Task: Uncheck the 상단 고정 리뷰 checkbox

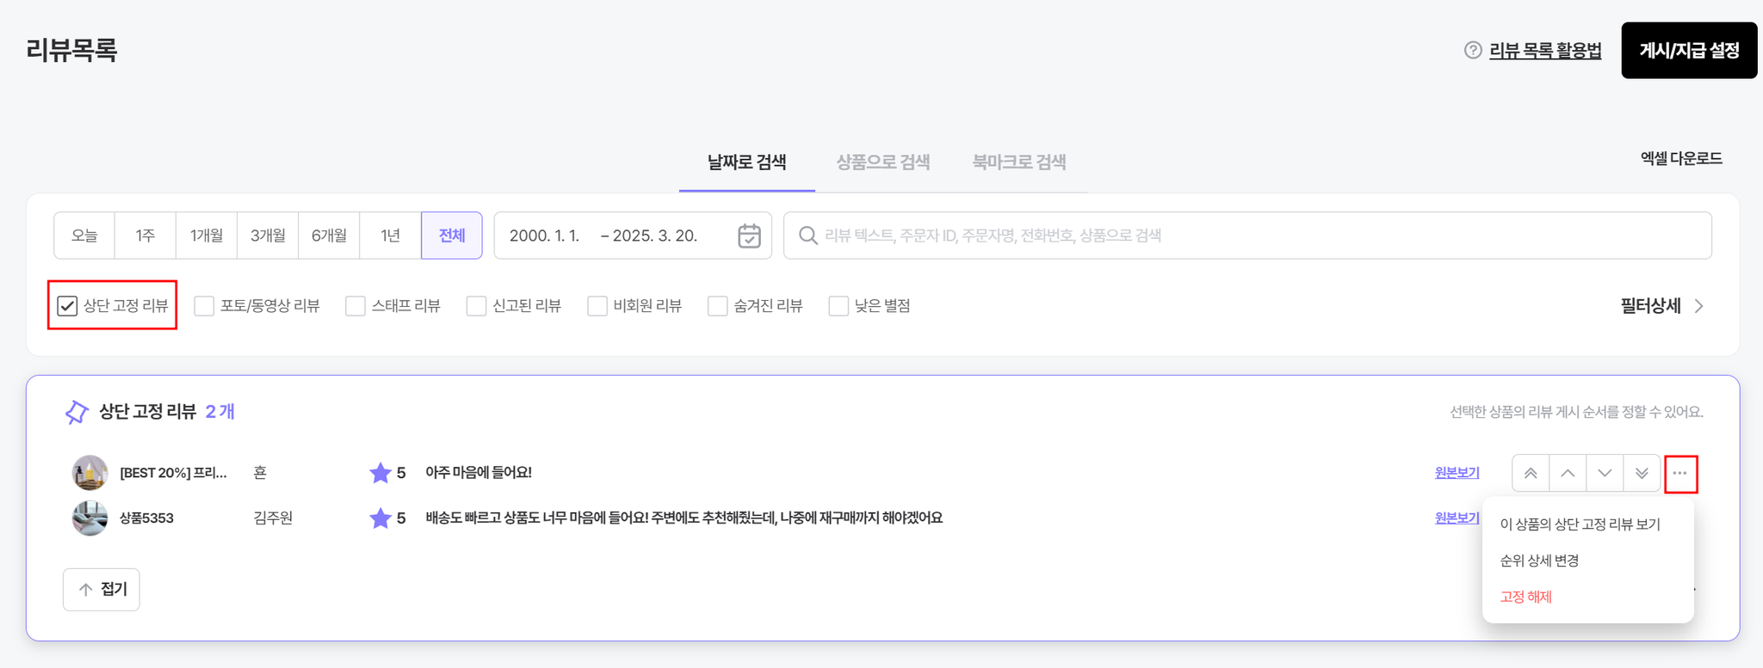Action: pyautogui.click(x=67, y=305)
